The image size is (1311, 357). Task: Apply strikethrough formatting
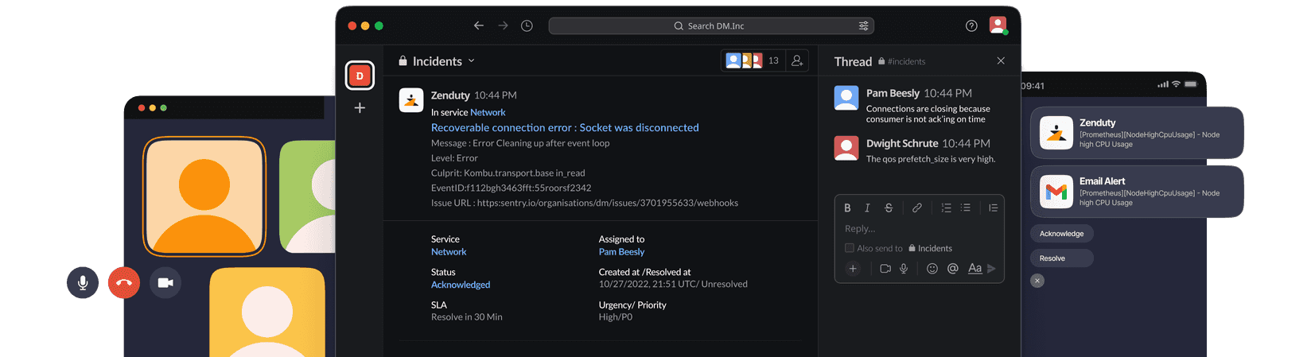[x=889, y=208]
